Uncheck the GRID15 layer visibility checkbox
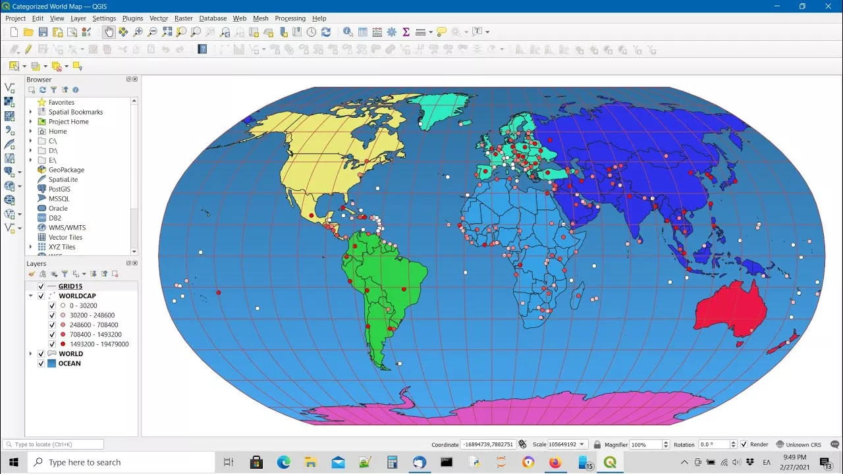The image size is (843, 474). pyautogui.click(x=41, y=286)
